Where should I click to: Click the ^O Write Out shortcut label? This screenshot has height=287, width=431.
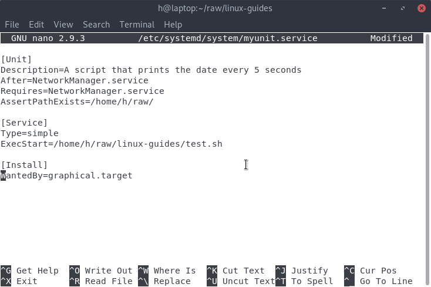click(x=101, y=271)
